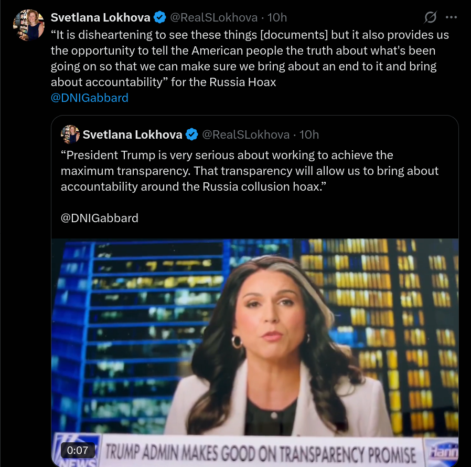This screenshot has height=467, width=471.
Task: Click the top Svetlana Lokhova display name
Action: tap(100, 17)
